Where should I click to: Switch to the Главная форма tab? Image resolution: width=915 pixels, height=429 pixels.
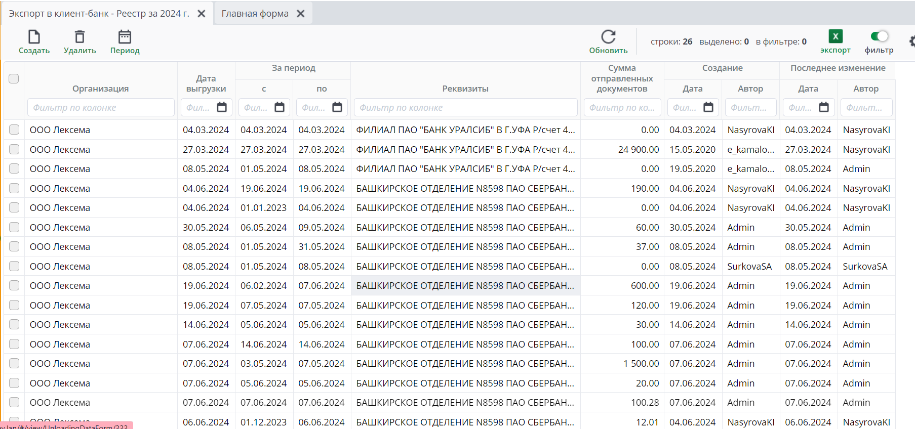[255, 14]
